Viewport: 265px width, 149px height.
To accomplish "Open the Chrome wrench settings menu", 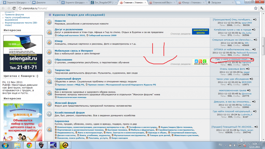I will click(262, 8).
